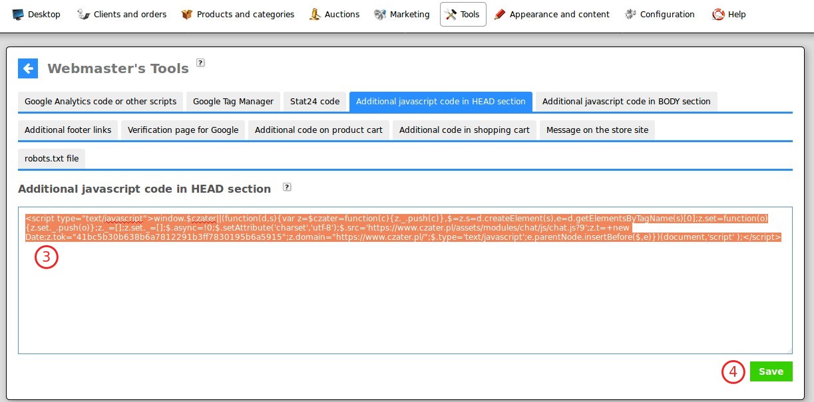The width and height of the screenshot is (814, 402).
Task: Click the green Save button
Action: pyautogui.click(x=771, y=371)
